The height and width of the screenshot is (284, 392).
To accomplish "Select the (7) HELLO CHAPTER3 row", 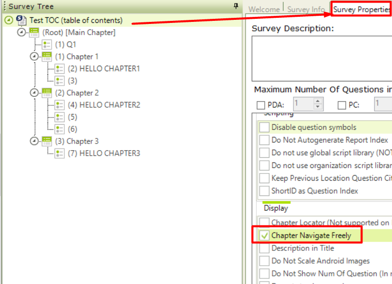I will coord(104,153).
